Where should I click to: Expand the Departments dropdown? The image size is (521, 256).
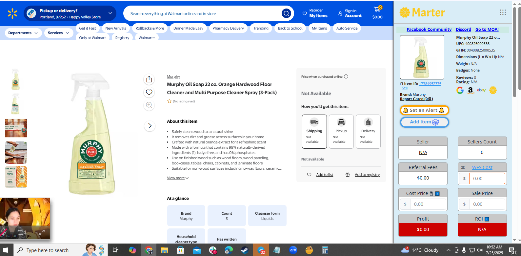coord(23,33)
